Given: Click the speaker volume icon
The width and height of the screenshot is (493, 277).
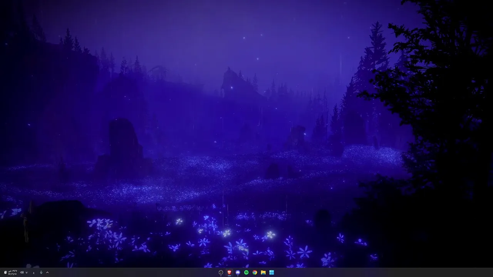Looking at the screenshot, I should tap(22, 272).
